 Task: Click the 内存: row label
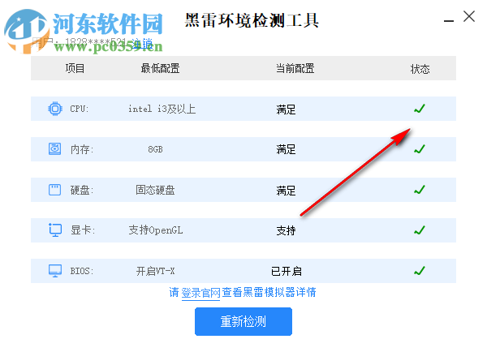(82, 149)
